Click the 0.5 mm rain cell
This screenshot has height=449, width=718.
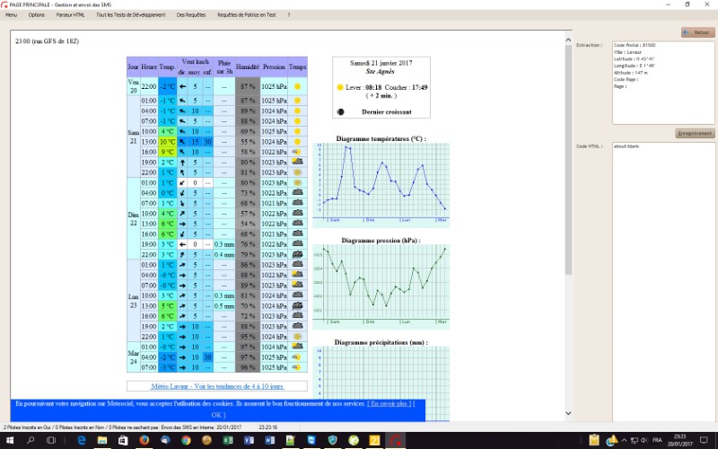(x=224, y=305)
